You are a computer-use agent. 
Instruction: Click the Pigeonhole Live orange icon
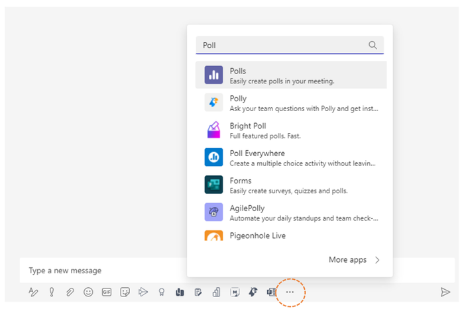tap(213, 236)
